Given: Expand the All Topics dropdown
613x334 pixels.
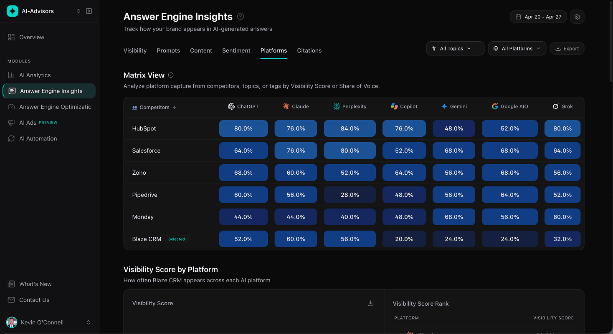Looking at the screenshot, I should [x=455, y=48].
